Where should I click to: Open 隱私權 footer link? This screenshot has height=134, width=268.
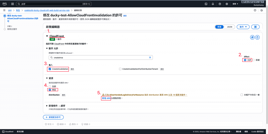pos(238,132)
